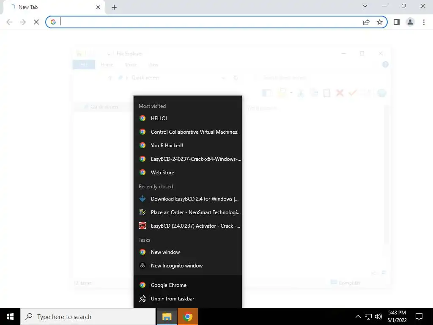Viewport: 433px width, 325px height.
Task: Open the HELLO! most visited entry
Action: 187,118
